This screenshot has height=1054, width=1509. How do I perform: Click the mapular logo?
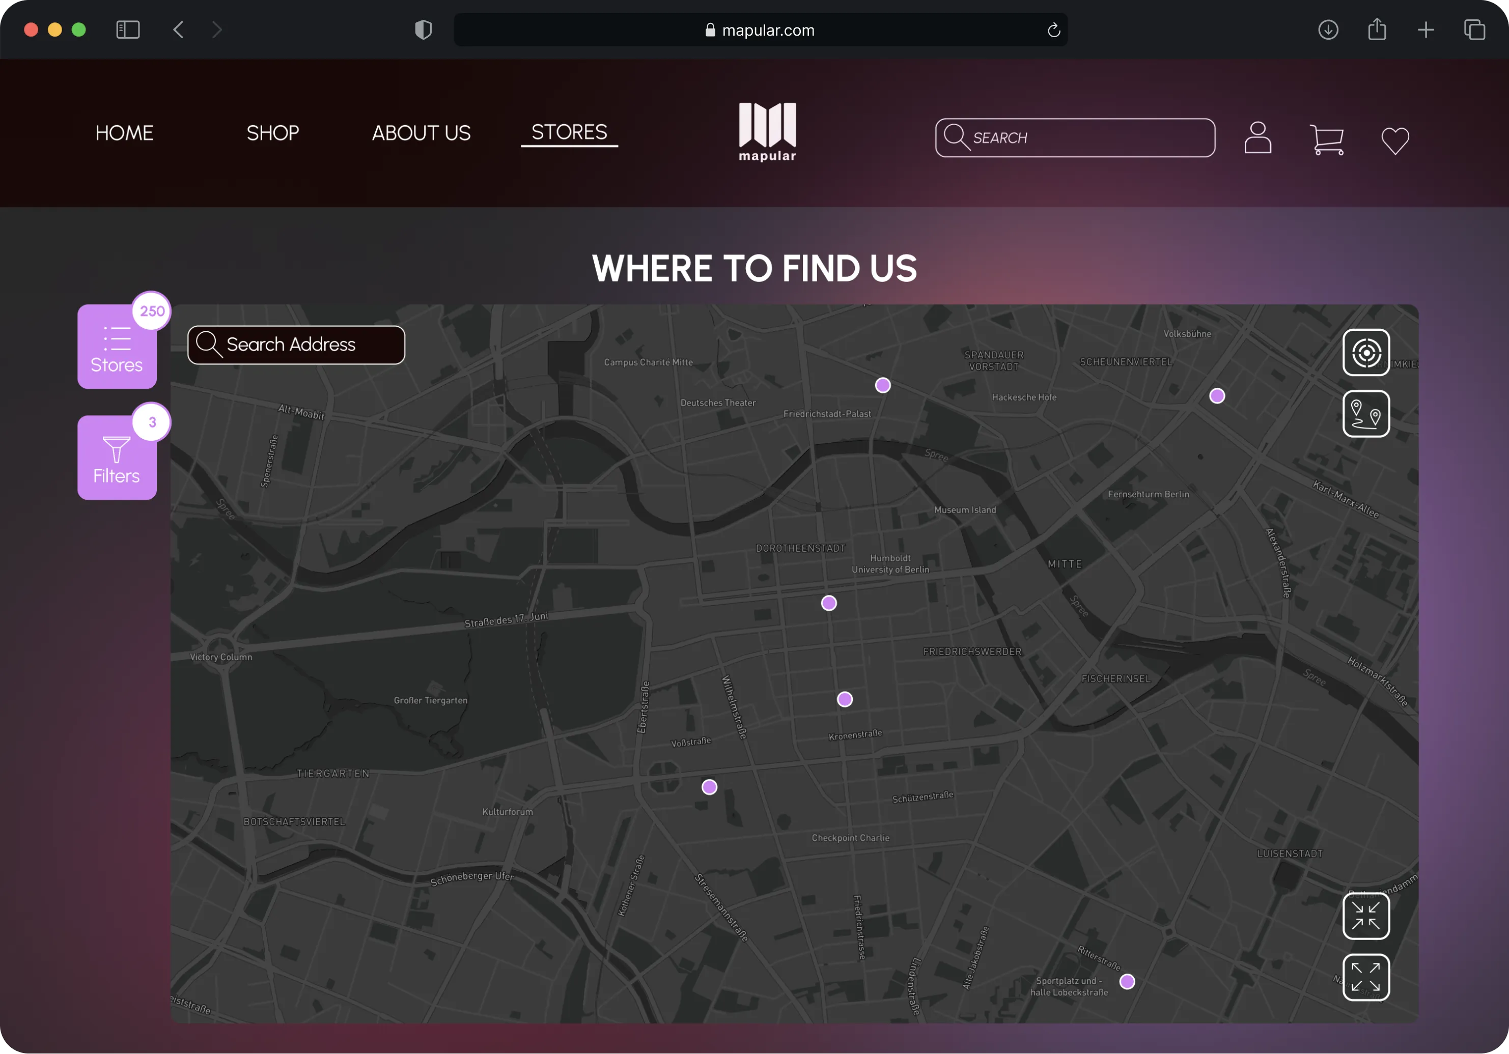click(x=767, y=131)
